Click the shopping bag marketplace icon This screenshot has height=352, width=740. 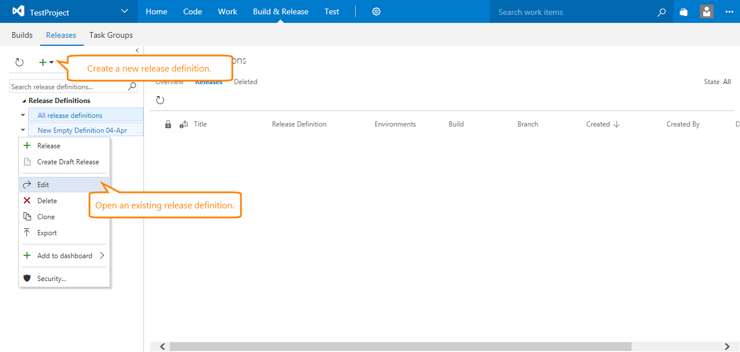683,12
